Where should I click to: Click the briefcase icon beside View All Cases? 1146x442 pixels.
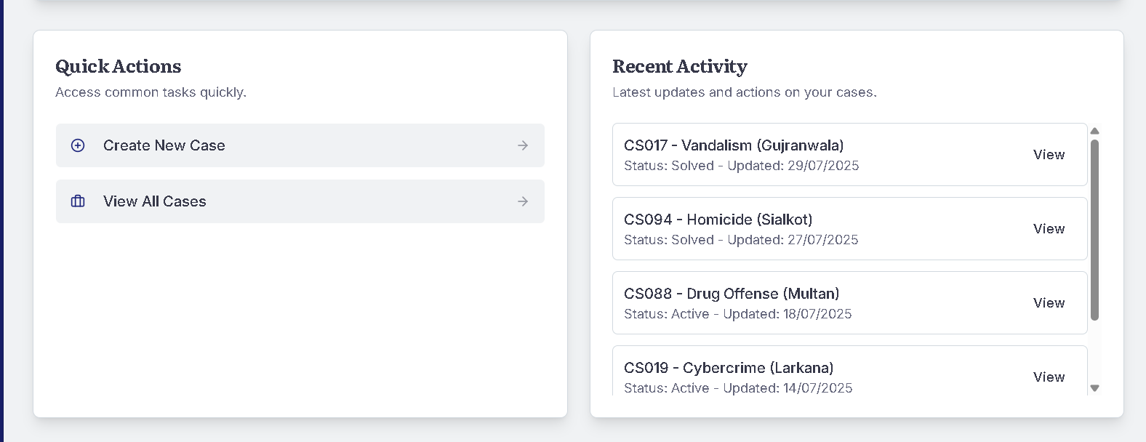[x=78, y=201]
